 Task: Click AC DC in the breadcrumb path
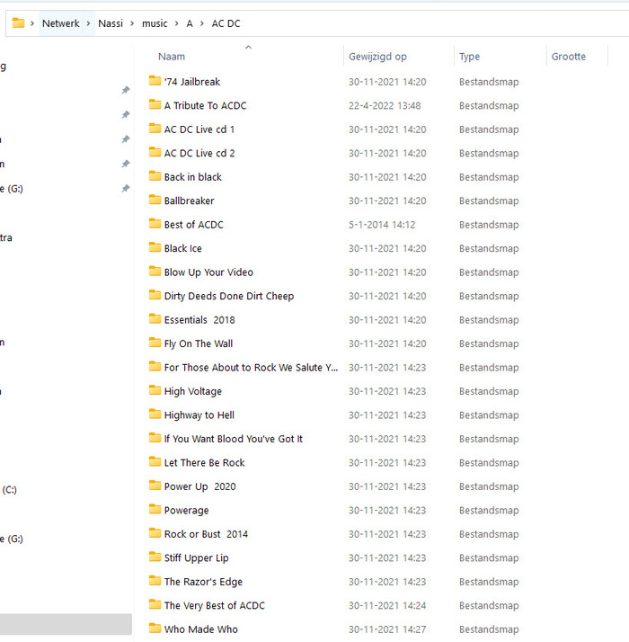point(226,23)
